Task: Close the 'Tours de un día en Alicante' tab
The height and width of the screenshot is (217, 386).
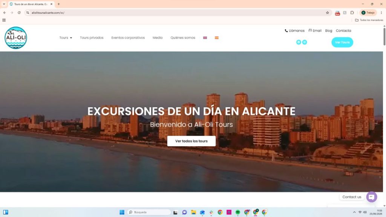Action: (x=51, y=4)
